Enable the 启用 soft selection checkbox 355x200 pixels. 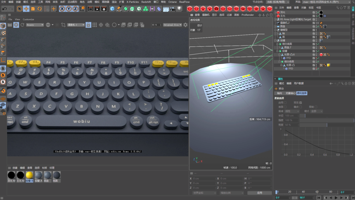click(285, 103)
